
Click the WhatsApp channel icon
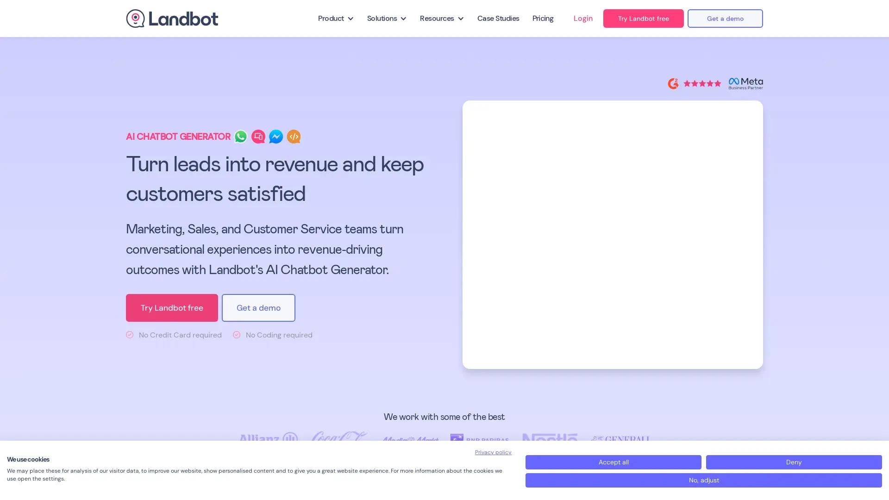pyautogui.click(x=240, y=137)
